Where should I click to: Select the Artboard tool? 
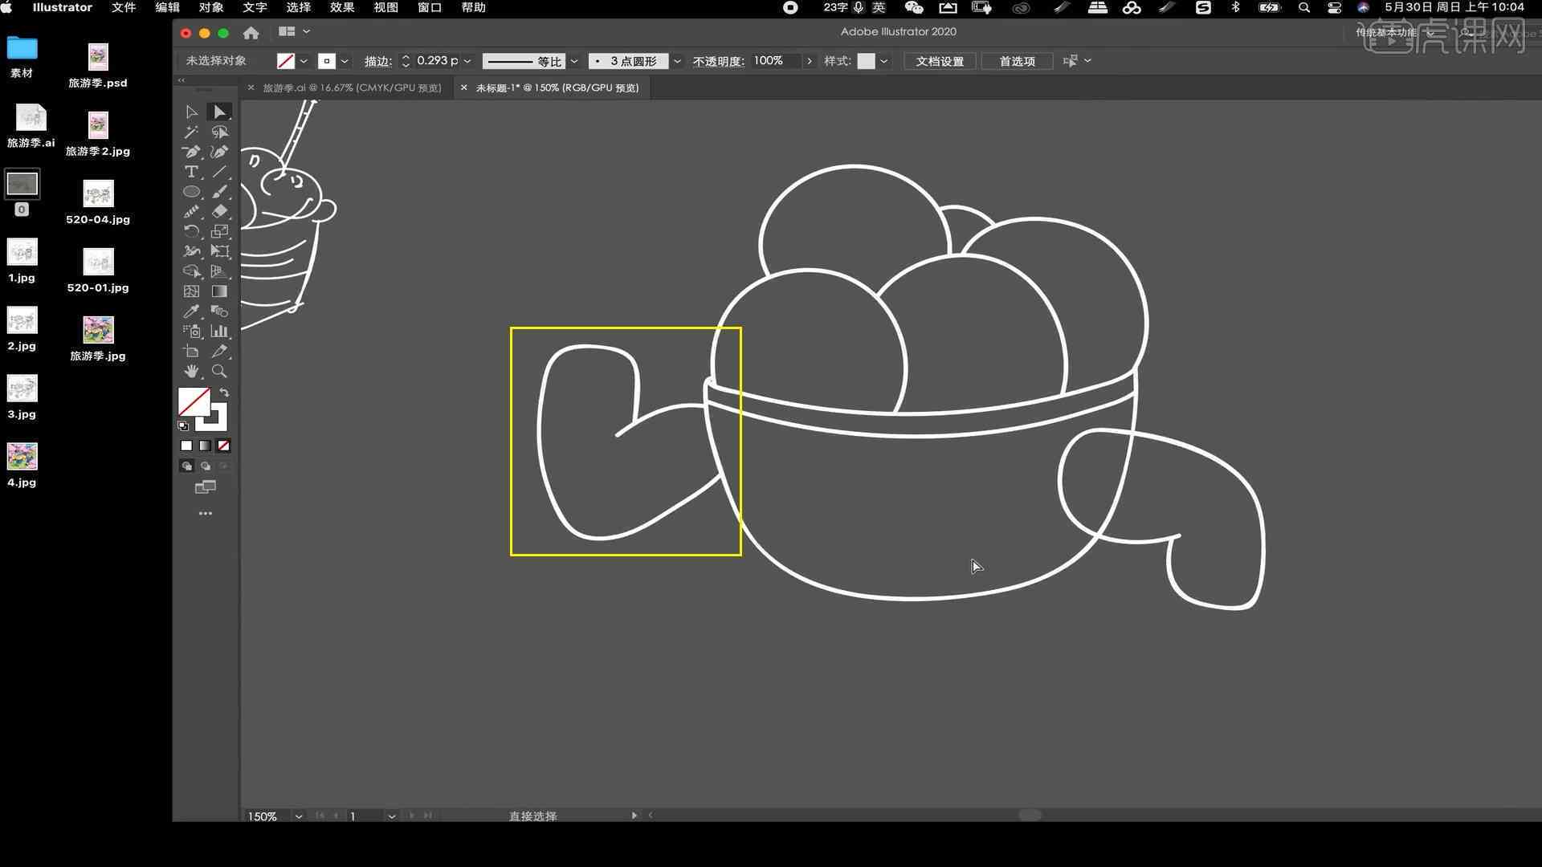point(191,351)
